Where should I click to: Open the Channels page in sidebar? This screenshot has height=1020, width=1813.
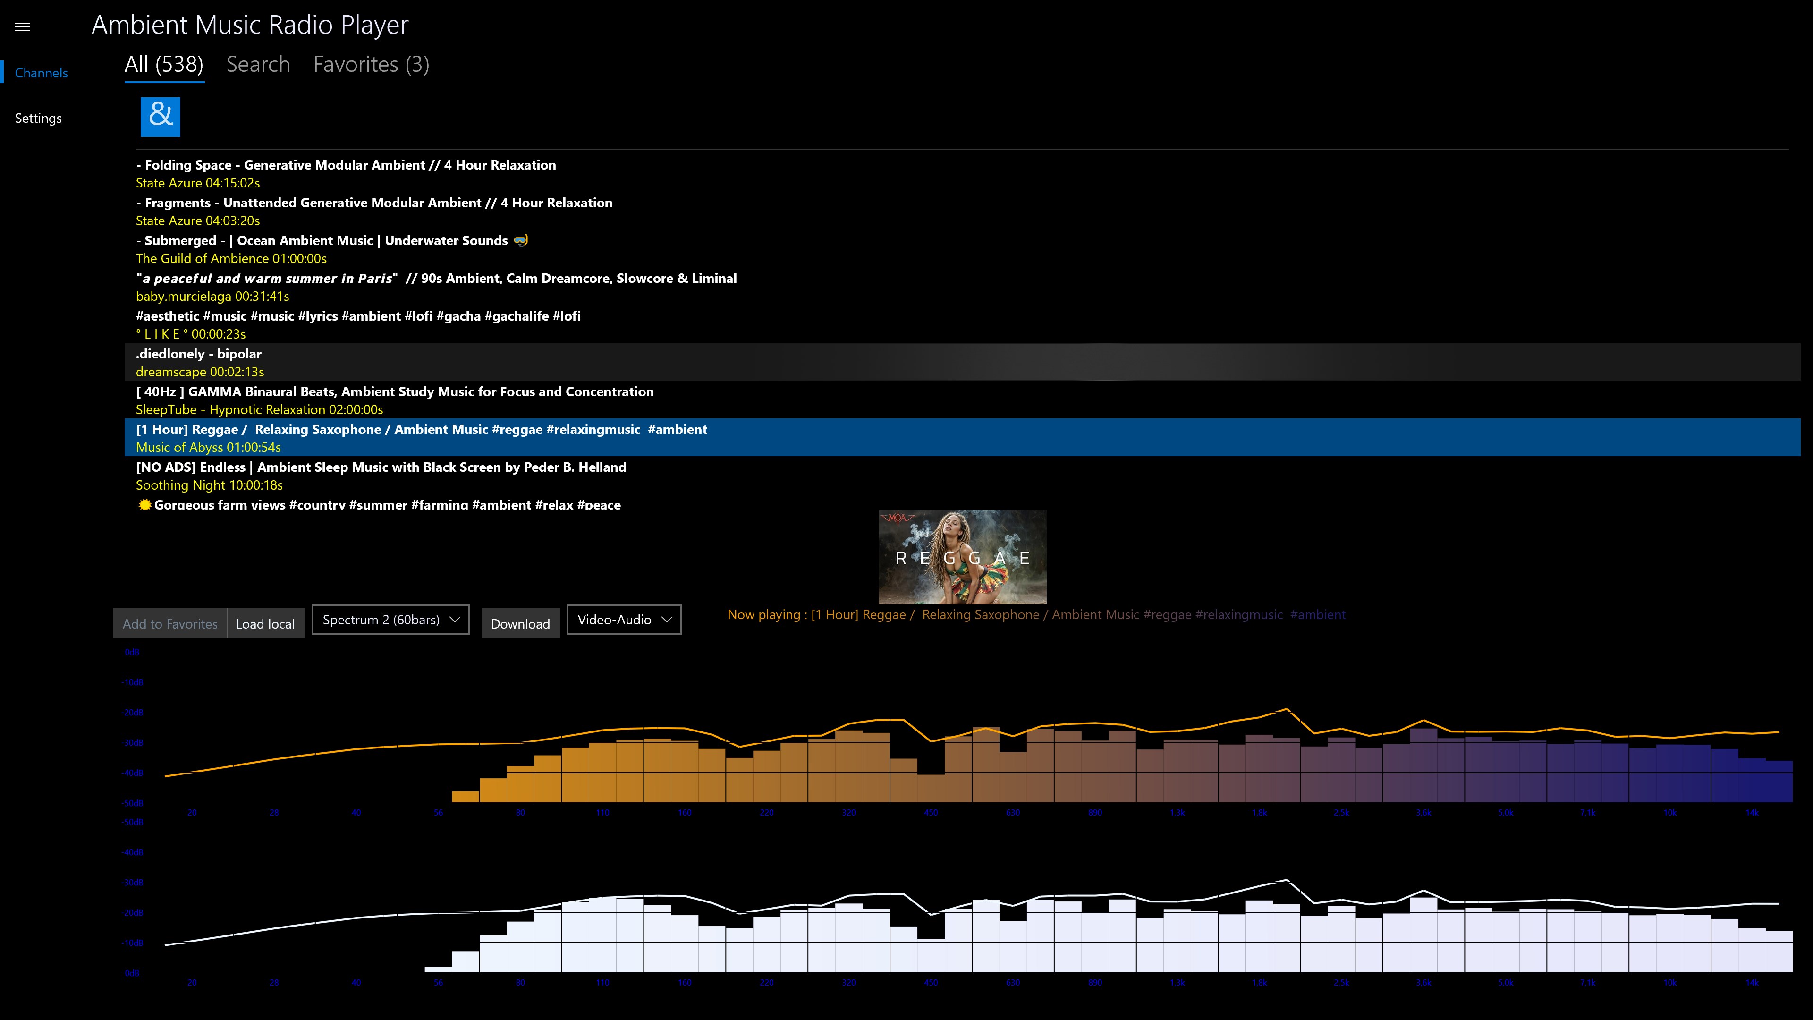coord(42,73)
